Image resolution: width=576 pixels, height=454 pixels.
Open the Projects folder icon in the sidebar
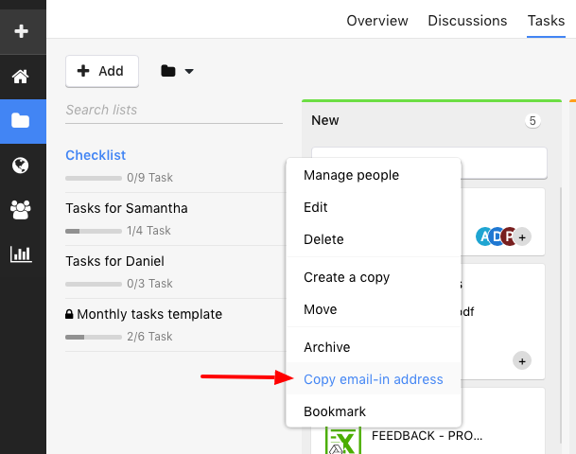[21, 121]
